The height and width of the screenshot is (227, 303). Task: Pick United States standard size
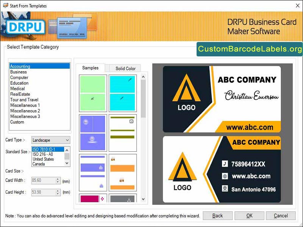pyautogui.click(x=43, y=159)
